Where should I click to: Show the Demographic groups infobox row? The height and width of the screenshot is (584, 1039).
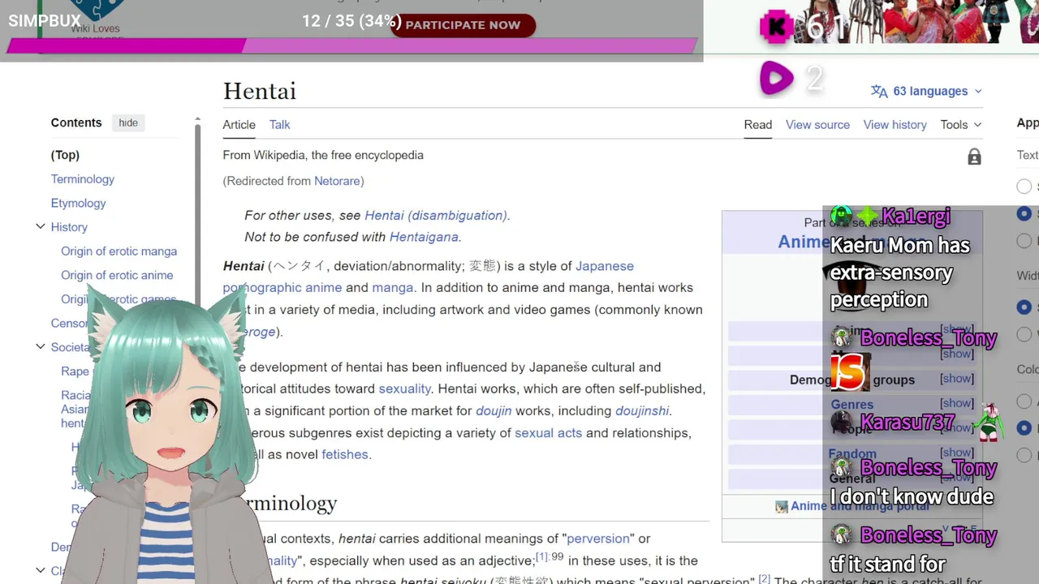coord(957,379)
